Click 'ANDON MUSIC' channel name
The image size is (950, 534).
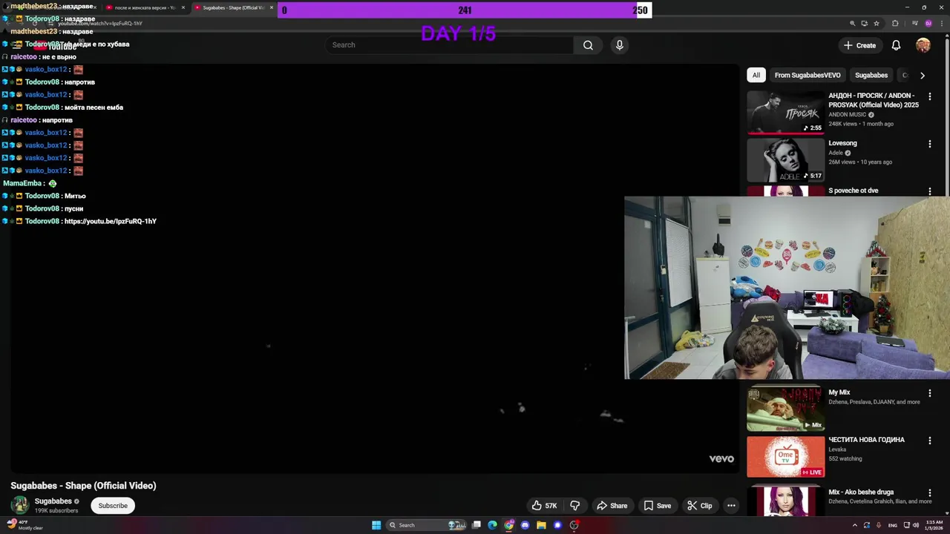(847, 115)
